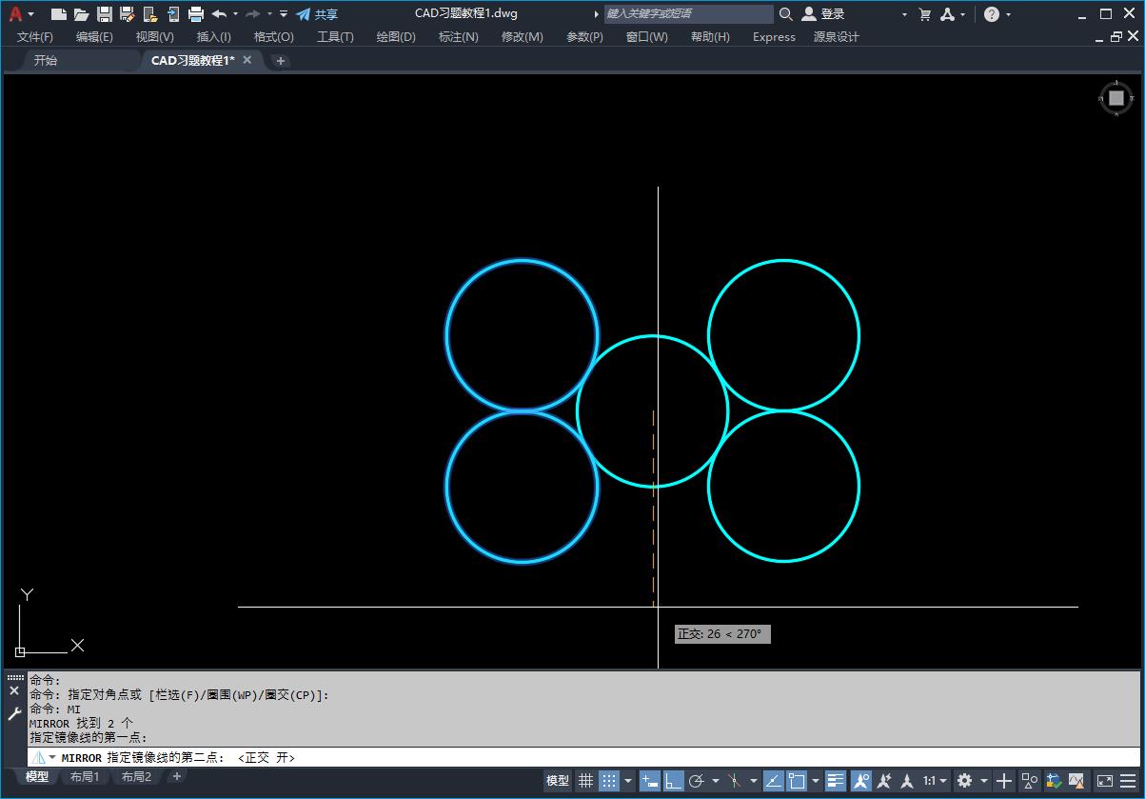The height and width of the screenshot is (799, 1145).
Task: Open the recent commands dropdown arrow
Action: (x=52, y=758)
